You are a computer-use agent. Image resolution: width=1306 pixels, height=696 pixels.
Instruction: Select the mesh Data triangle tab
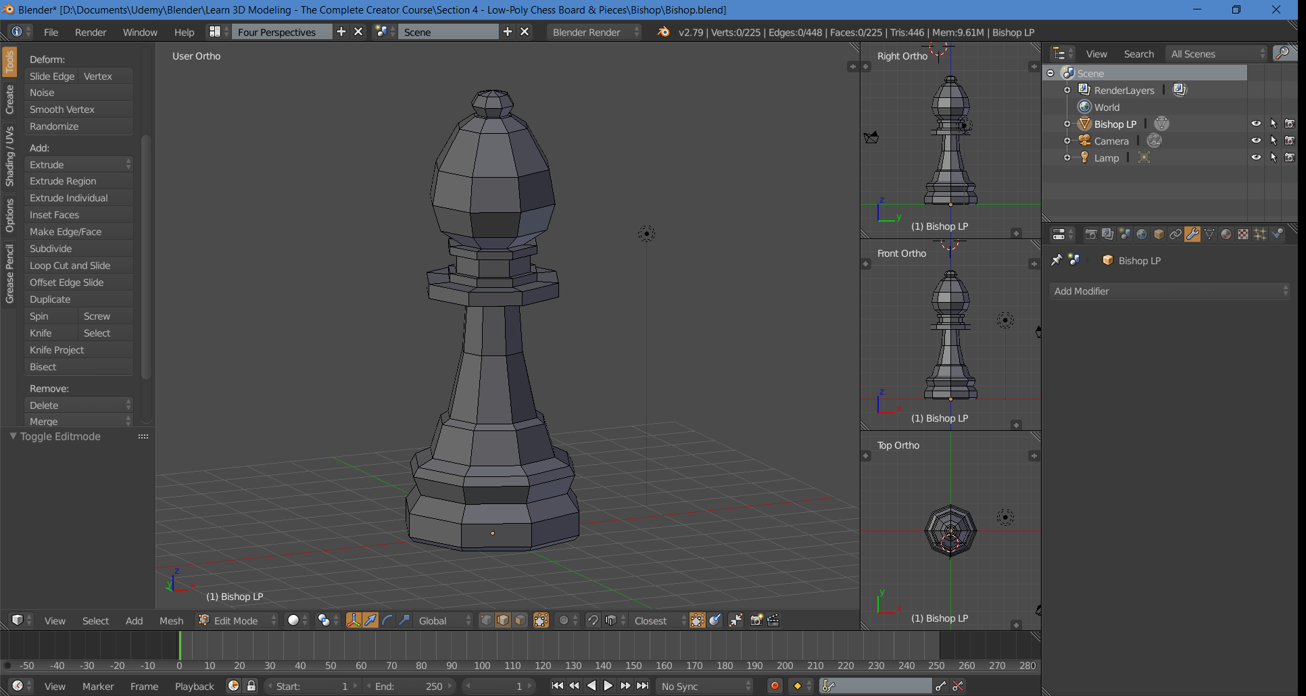(1209, 234)
